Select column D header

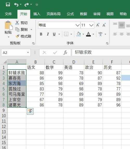74,62
